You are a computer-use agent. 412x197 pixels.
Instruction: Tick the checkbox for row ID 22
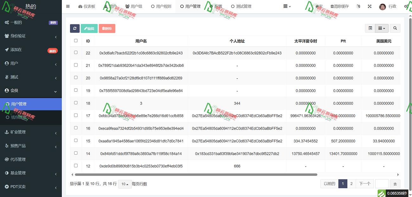point(75,53)
